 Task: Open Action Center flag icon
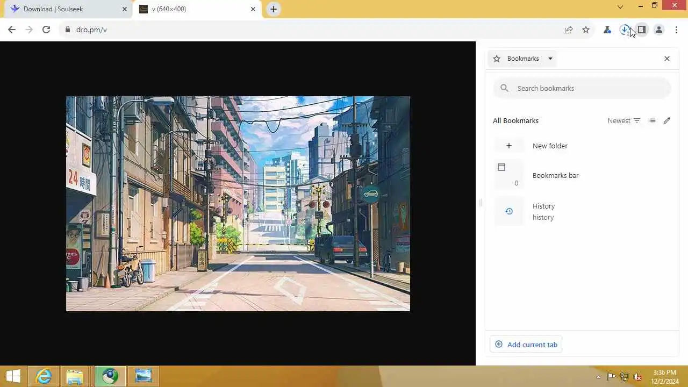pos(611,377)
